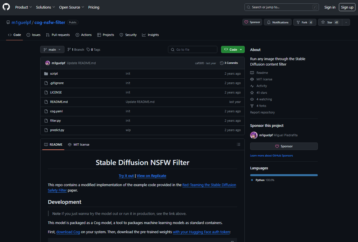Open the 'download Cog' link
The width and height of the screenshot is (358, 242).
[x=68, y=232]
